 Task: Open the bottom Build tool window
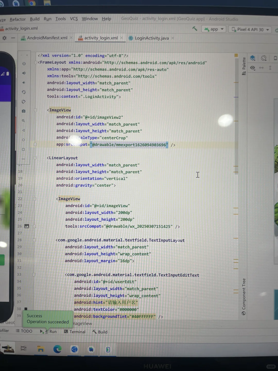point(100,332)
